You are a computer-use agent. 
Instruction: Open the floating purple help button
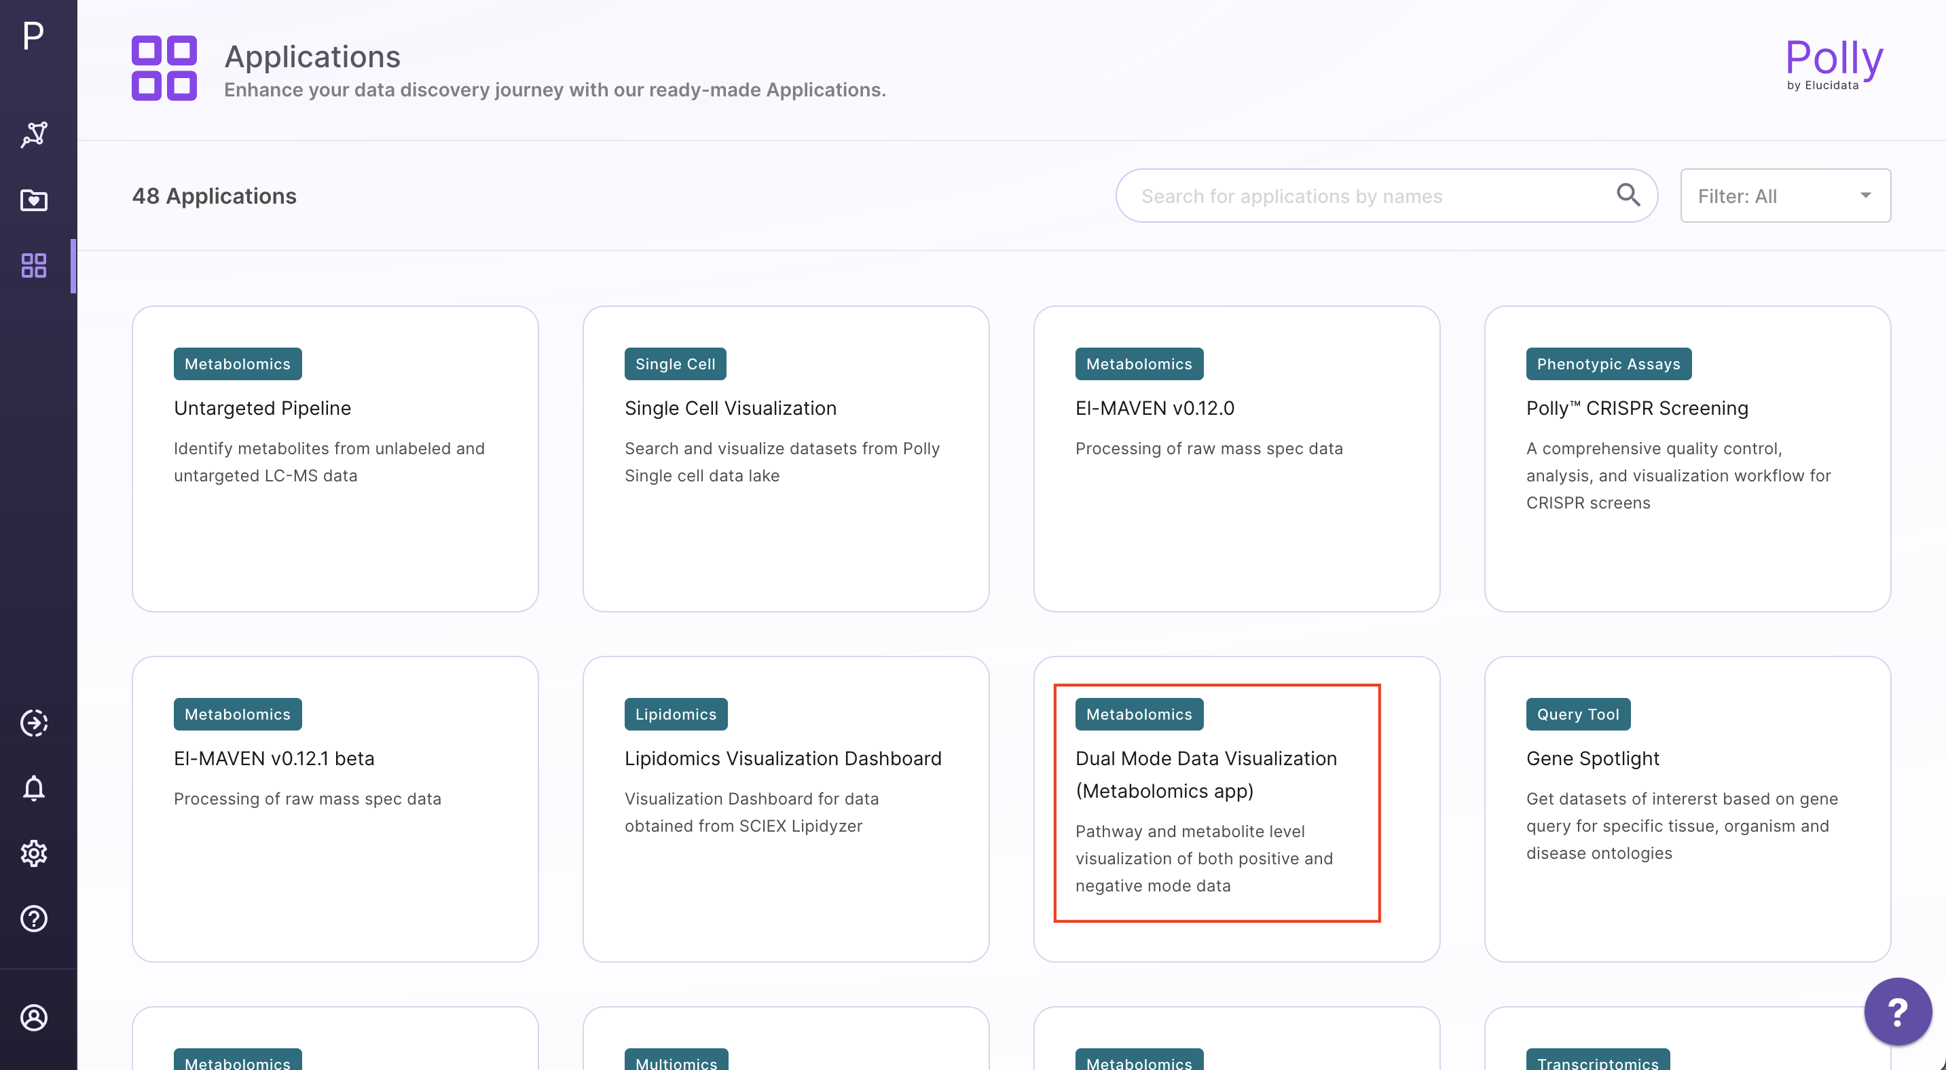(x=1897, y=1011)
